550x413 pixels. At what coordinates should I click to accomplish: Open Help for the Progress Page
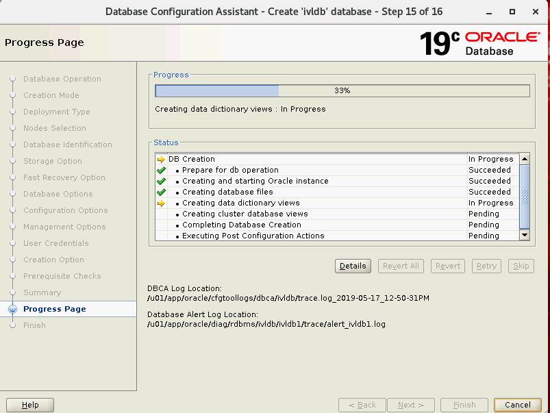point(30,405)
